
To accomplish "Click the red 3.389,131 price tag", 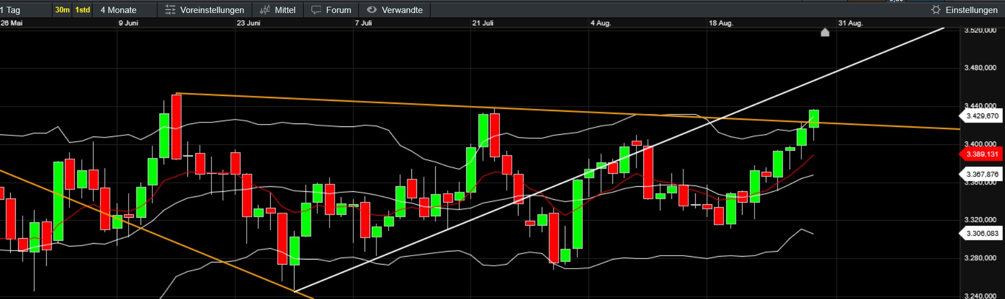I will [x=981, y=154].
